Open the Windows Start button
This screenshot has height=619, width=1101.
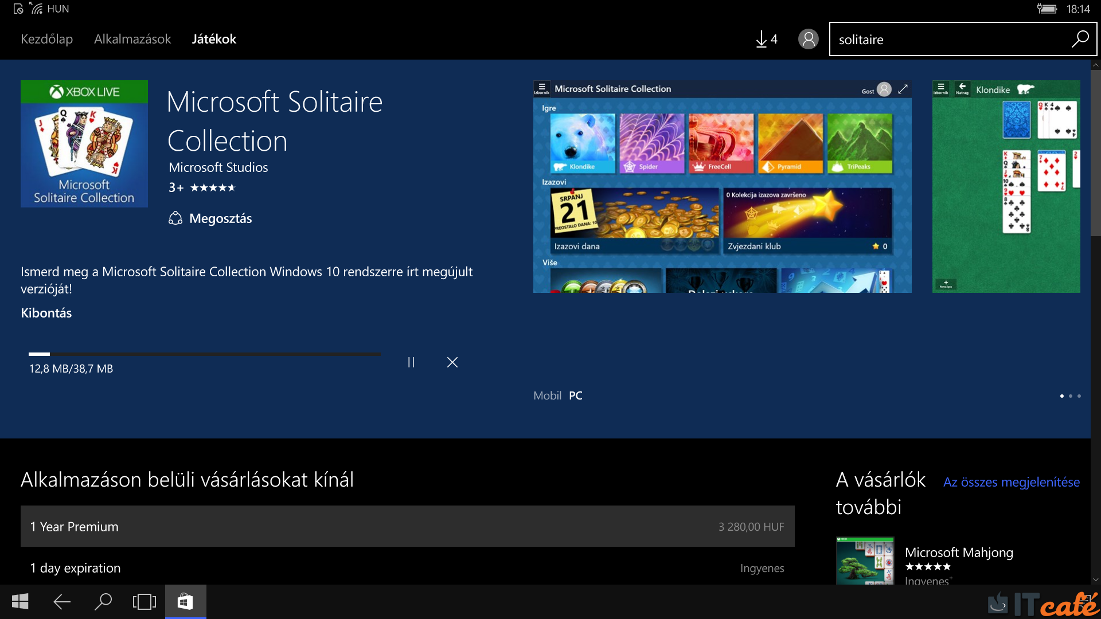pos(20,602)
